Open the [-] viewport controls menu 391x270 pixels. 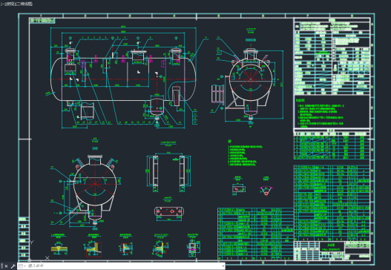(2, 4)
